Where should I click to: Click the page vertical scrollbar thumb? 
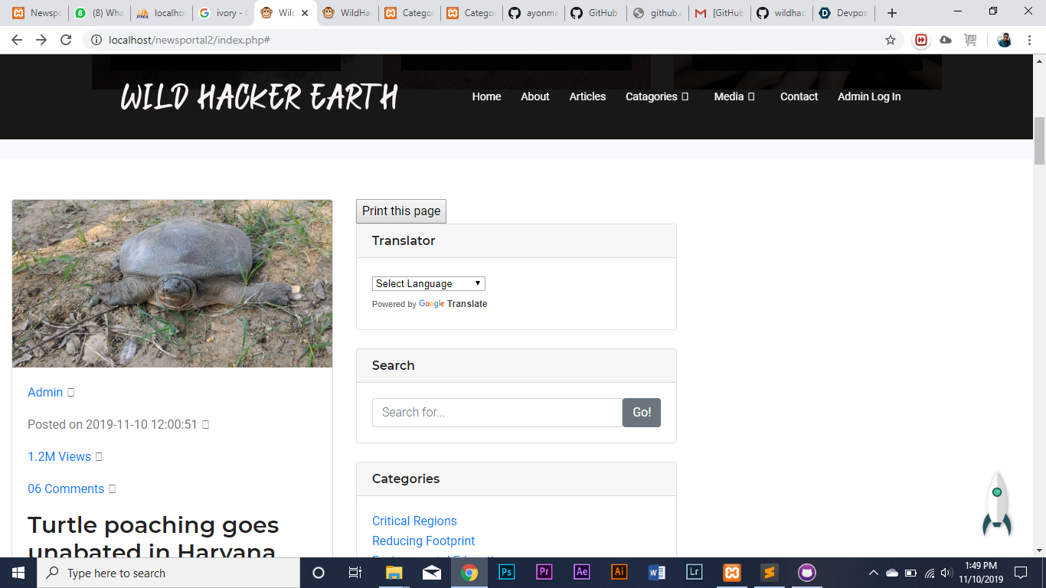coord(1039,141)
